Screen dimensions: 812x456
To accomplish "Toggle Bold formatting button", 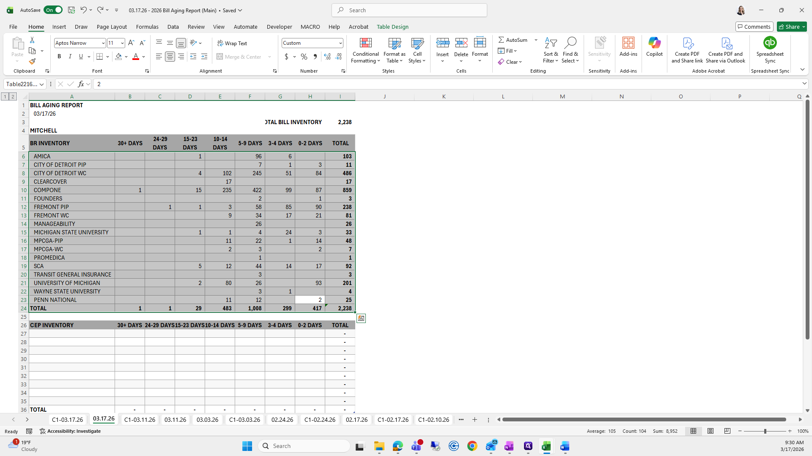I will point(59,57).
